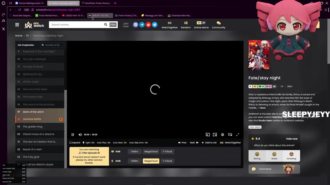The width and height of the screenshot is (330, 185).
Task: Rewind video by 10 seconds
Action: [208, 135]
